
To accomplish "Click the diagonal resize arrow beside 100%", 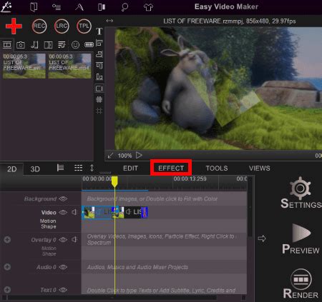I will 110,156.
